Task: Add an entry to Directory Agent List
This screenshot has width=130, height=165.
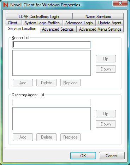Action: click(23, 137)
